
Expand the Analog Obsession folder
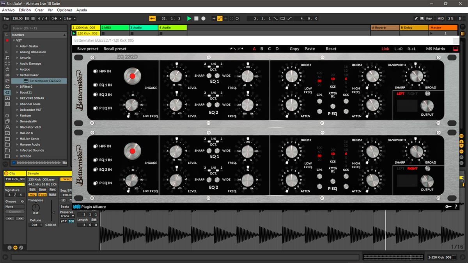pos(18,52)
